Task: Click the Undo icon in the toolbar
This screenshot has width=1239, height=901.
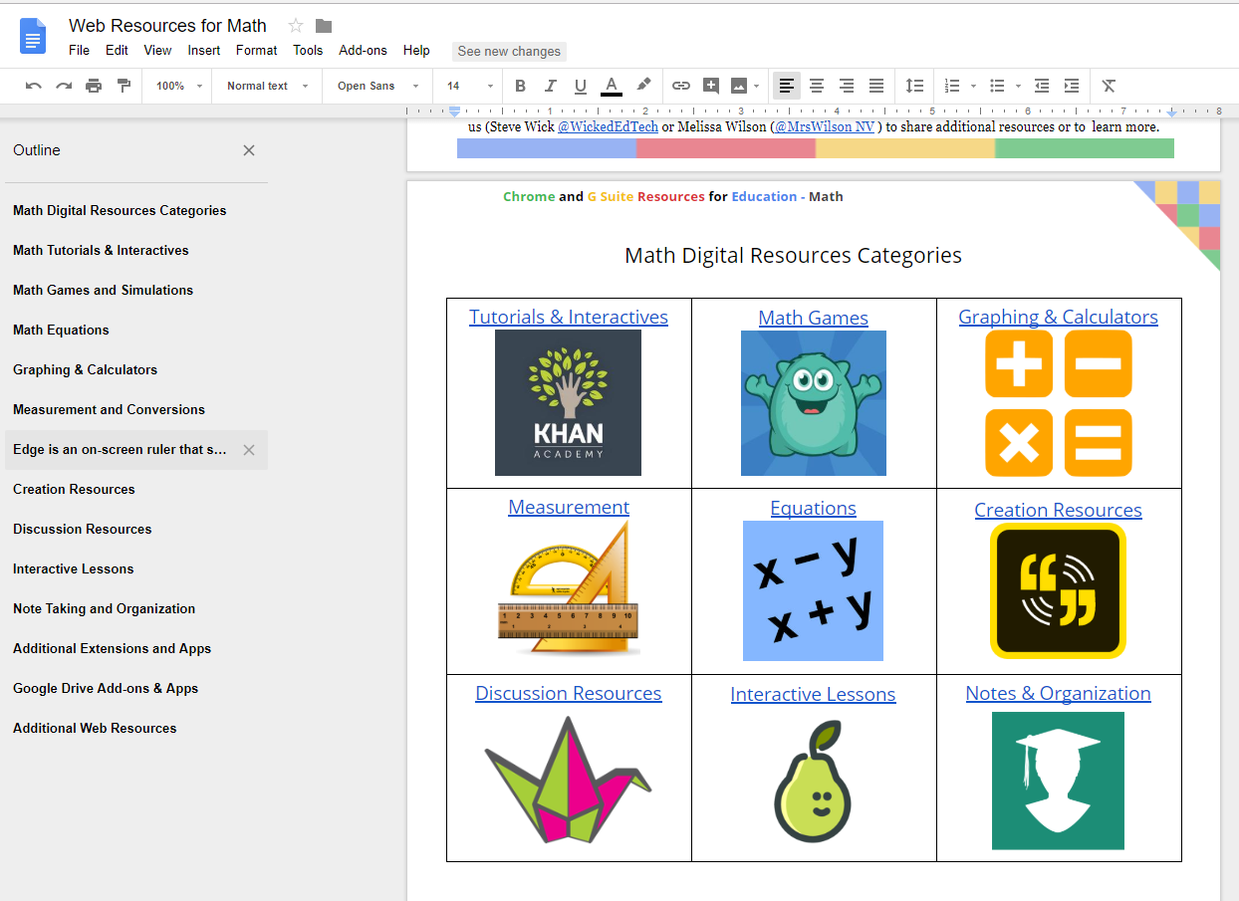Action: (33, 86)
